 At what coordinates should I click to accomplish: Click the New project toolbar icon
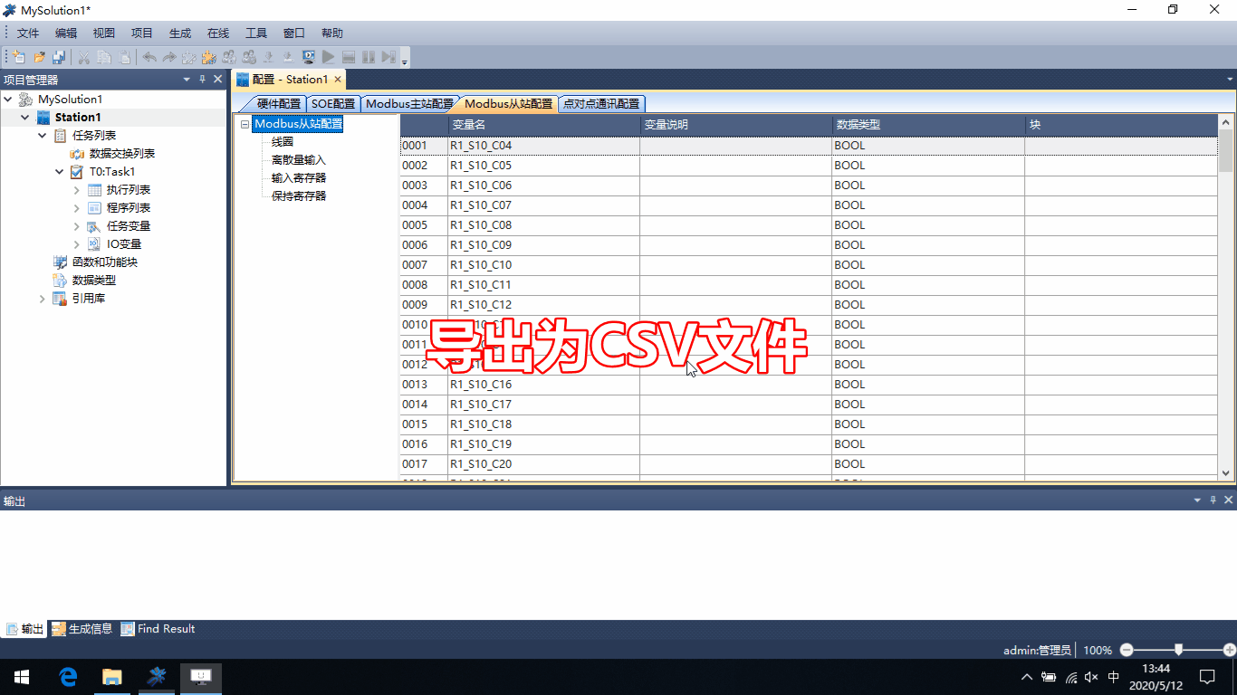click(19, 57)
